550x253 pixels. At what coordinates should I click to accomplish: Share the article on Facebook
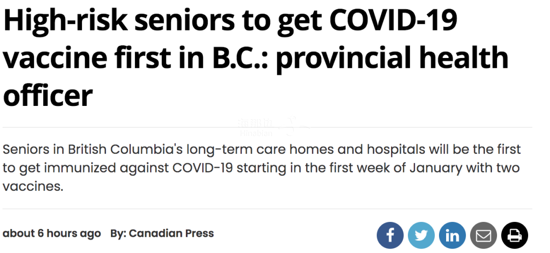tap(390, 236)
